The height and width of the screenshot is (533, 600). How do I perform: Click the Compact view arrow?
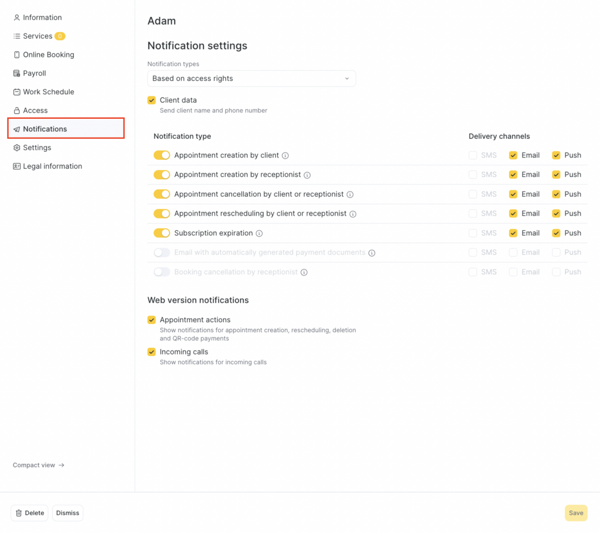click(x=62, y=465)
